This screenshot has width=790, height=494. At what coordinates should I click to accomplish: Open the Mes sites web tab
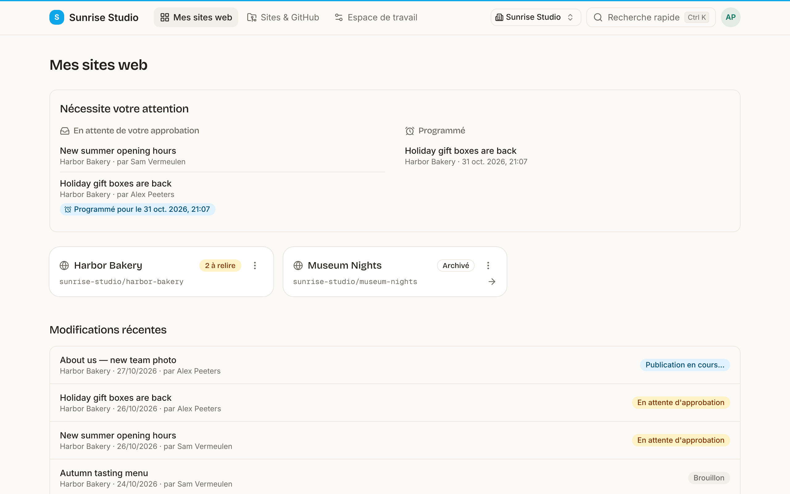tap(196, 17)
